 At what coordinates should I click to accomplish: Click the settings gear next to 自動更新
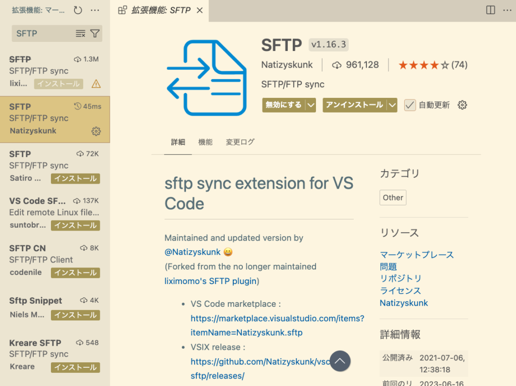(462, 105)
